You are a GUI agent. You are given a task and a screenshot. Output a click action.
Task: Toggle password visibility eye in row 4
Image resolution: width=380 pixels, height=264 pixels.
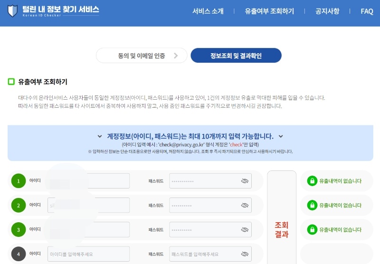click(245, 254)
